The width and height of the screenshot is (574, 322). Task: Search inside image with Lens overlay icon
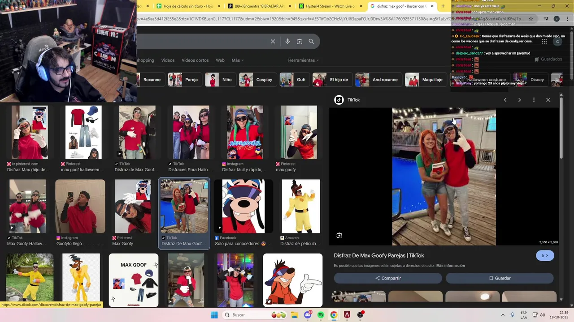(x=339, y=235)
